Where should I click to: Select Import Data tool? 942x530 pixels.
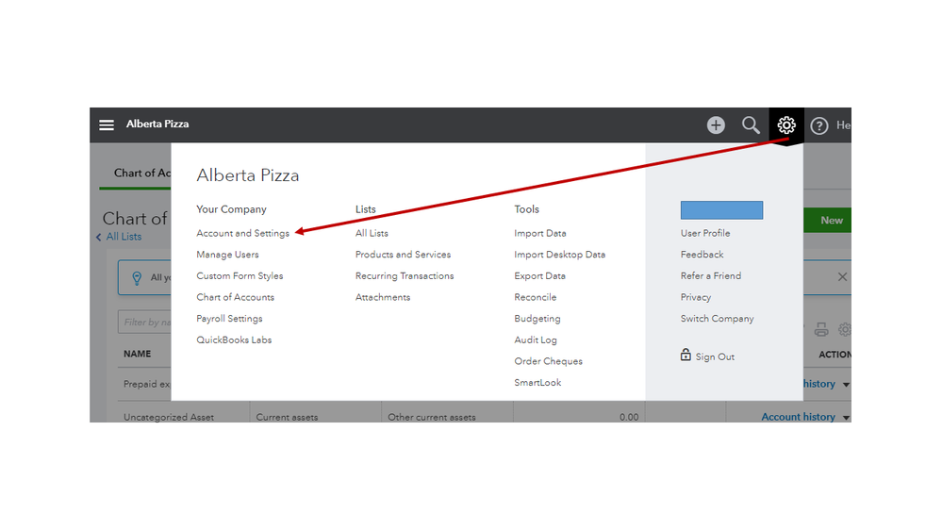point(540,233)
